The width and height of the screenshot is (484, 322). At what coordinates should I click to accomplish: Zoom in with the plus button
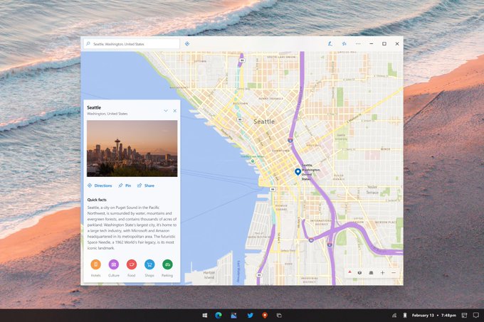pyautogui.click(x=382, y=273)
